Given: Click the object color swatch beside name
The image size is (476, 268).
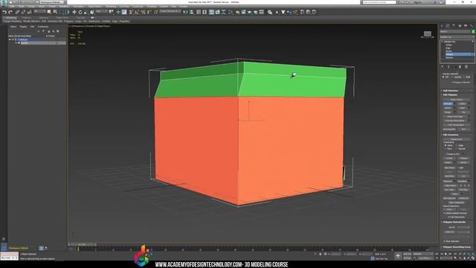Looking at the screenshot, I should click(x=473, y=31).
